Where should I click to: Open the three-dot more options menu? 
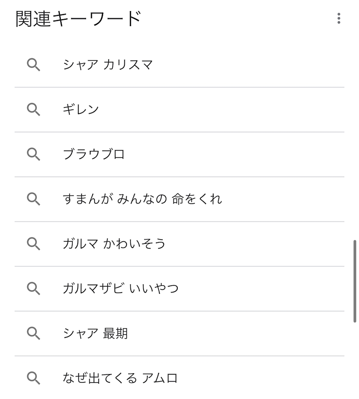click(x=338, y=18)
